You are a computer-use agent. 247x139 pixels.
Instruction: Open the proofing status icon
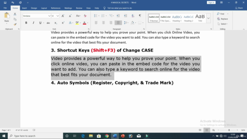[x=34, y=130]
